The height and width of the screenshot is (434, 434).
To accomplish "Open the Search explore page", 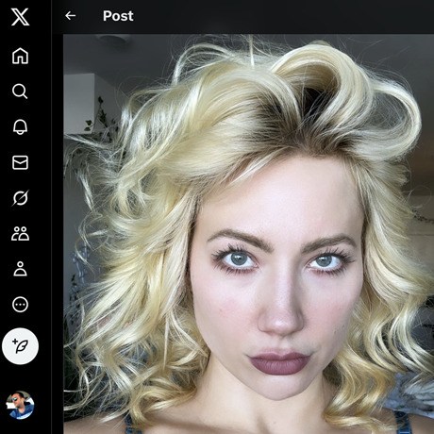I will (x=20, y=92).
